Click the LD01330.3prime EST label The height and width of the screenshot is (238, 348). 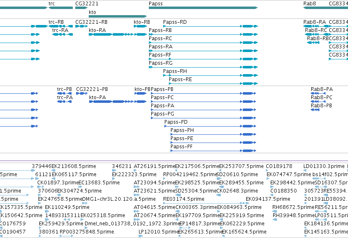click(x=324, y=166)
